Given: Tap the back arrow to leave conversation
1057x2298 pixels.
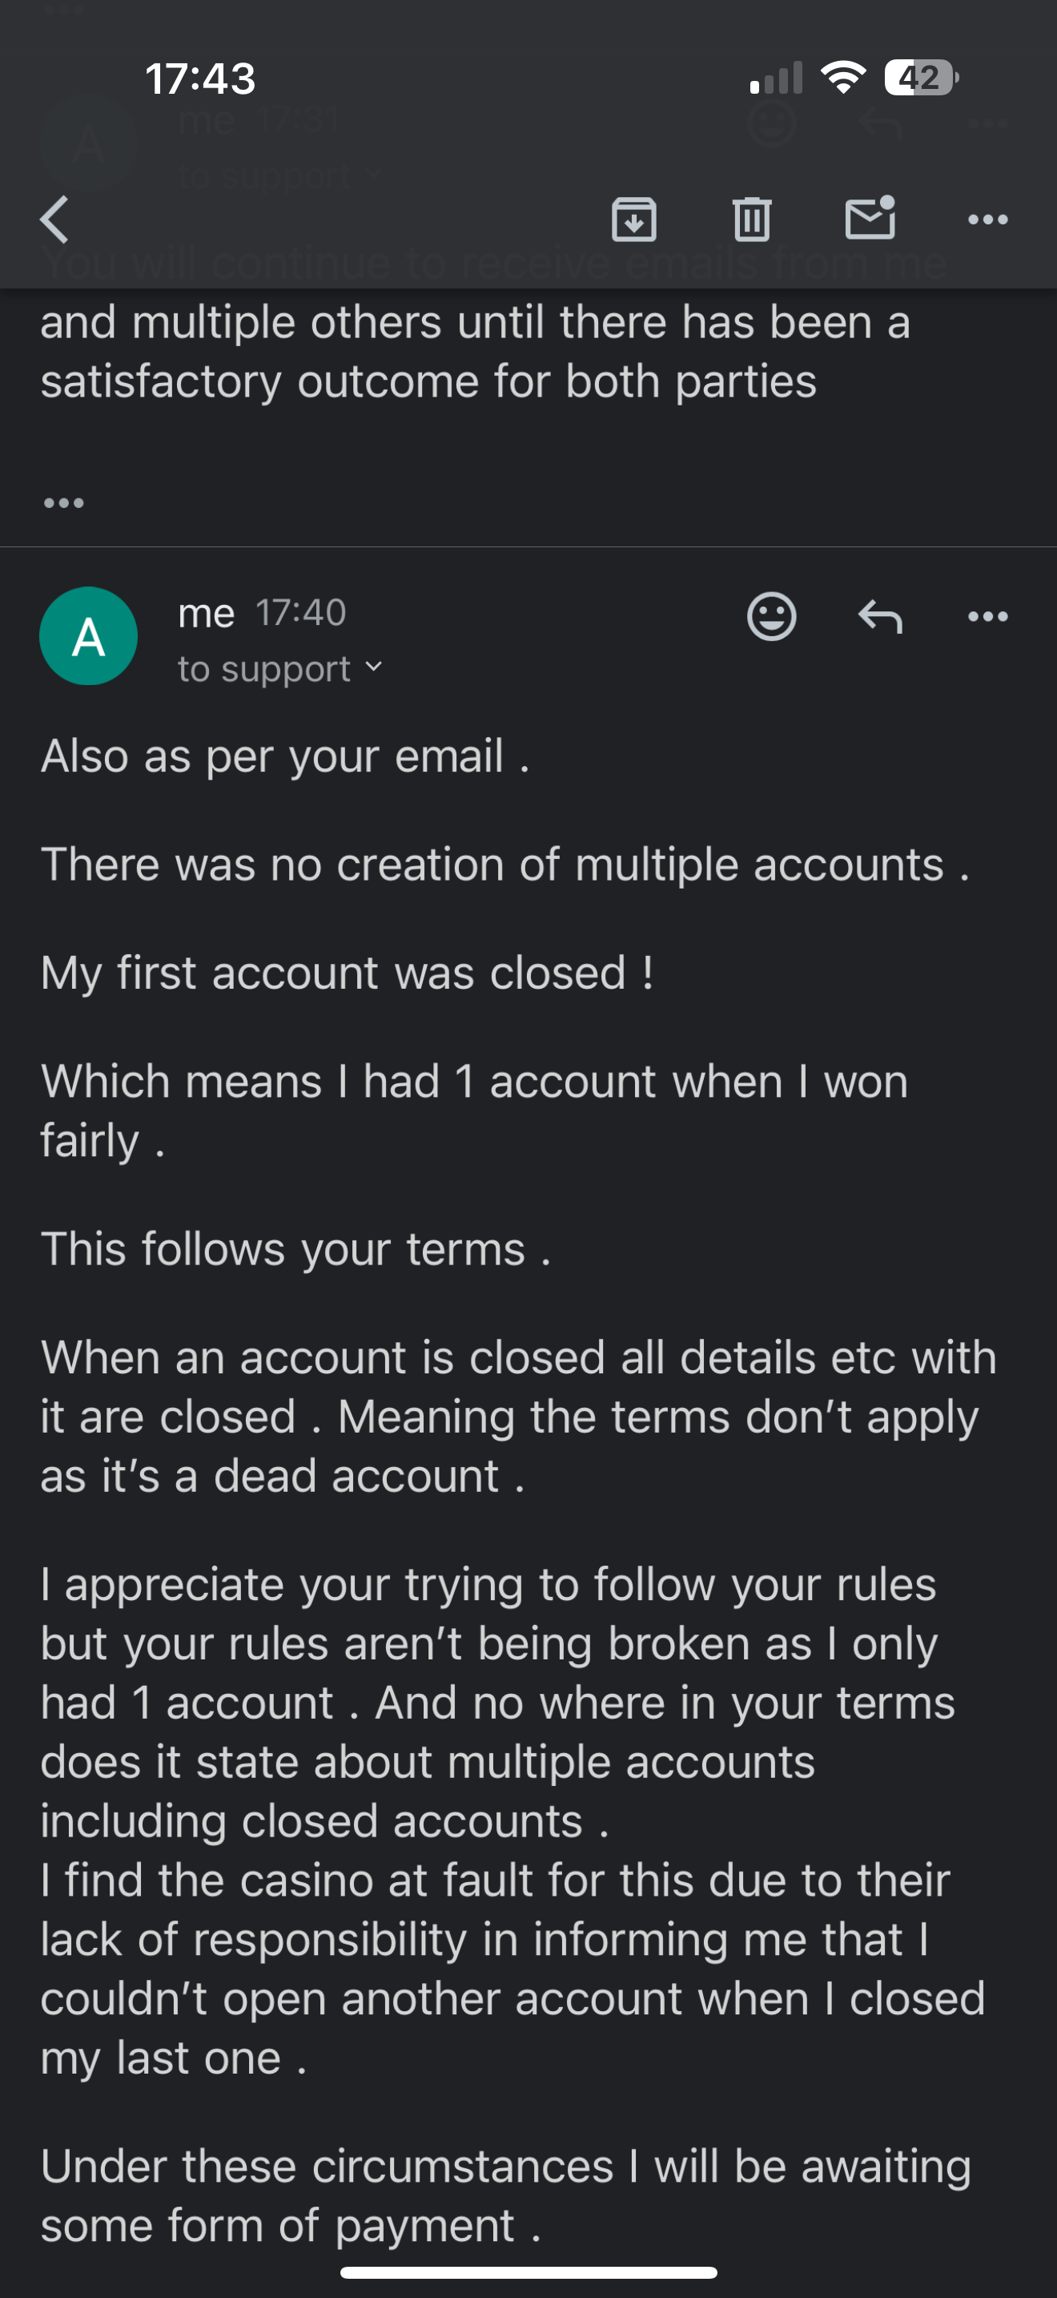Looking at the screenshot, I should point(55,220).
